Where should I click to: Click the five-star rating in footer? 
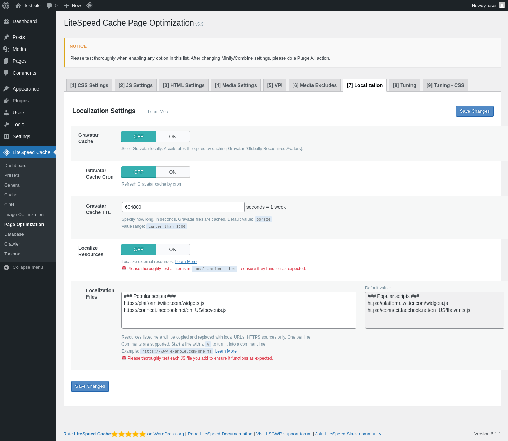coord(128,434)
